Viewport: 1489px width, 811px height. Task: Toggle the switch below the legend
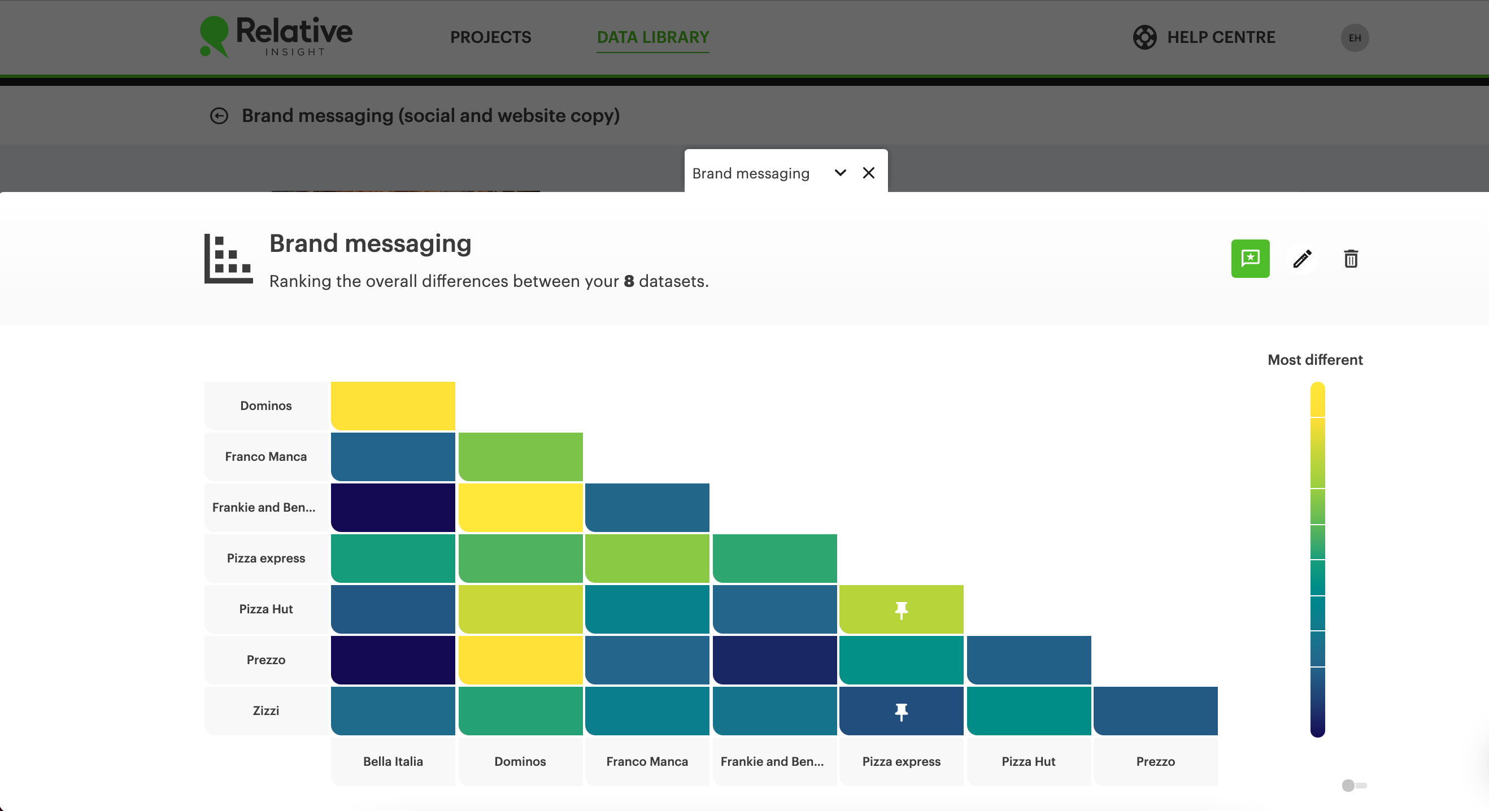tap(1353, 785)
